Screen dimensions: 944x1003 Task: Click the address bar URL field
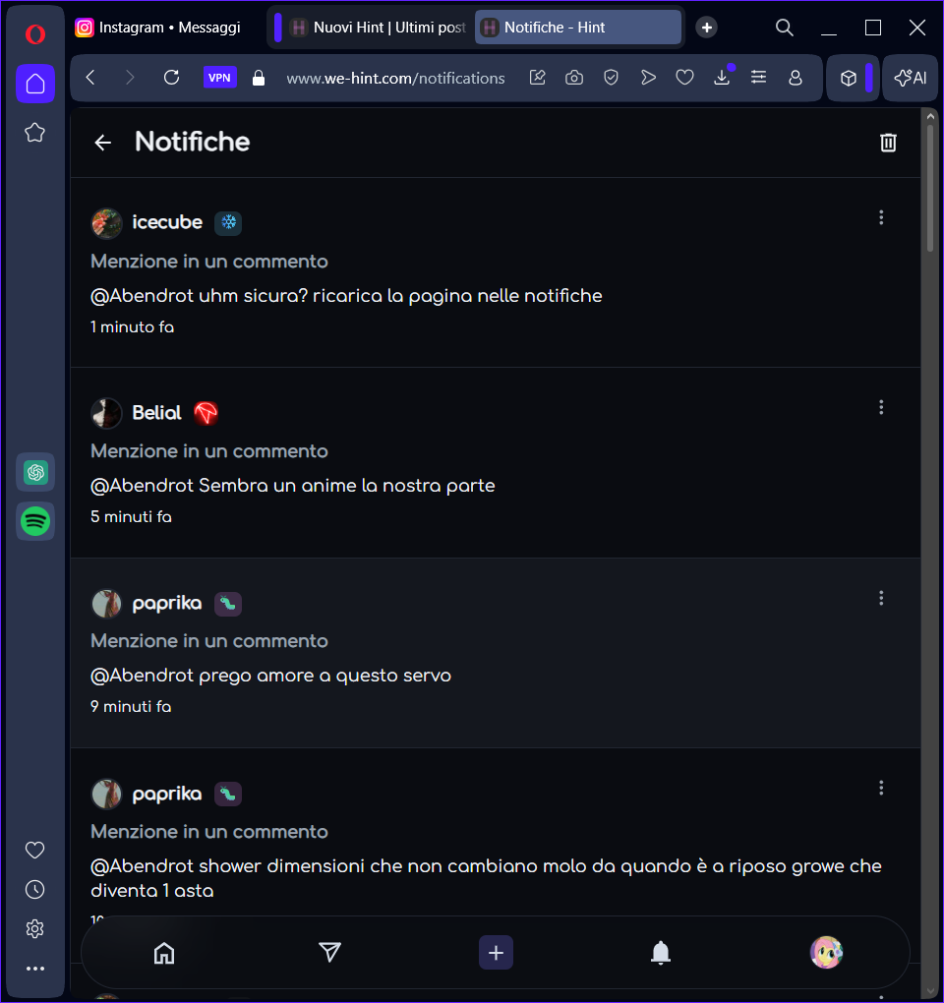395,78
